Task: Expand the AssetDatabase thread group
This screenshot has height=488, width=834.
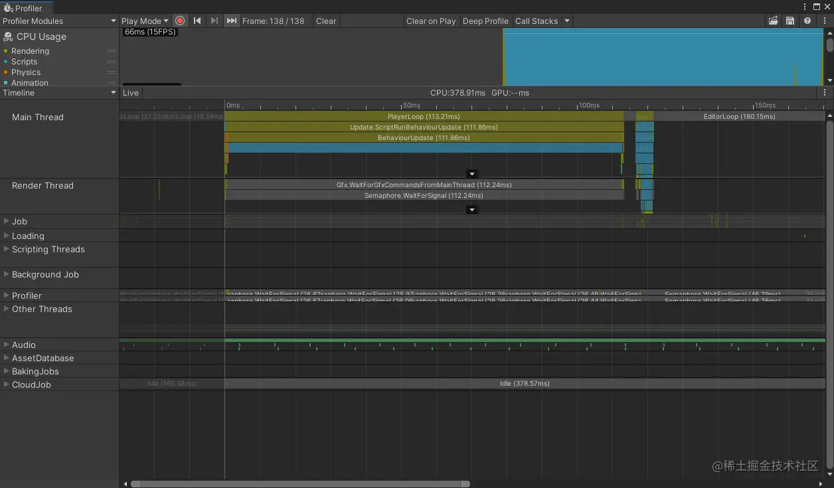Action: [6, 358]
